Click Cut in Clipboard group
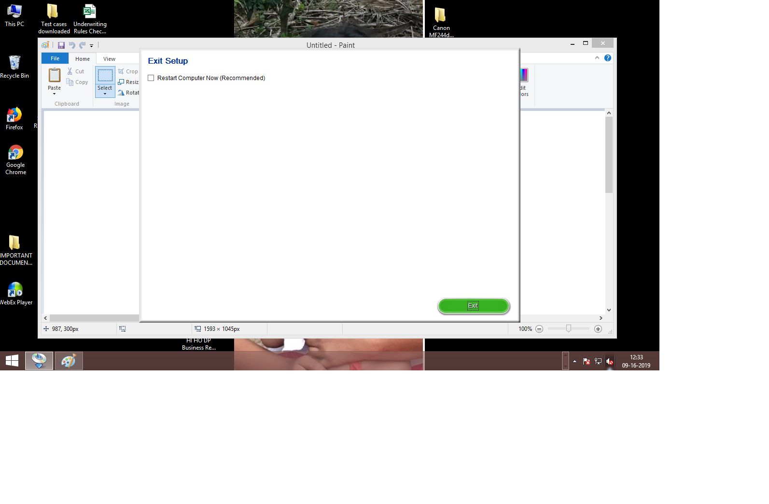This screenshot has width=769, height=504. [75, 71]
